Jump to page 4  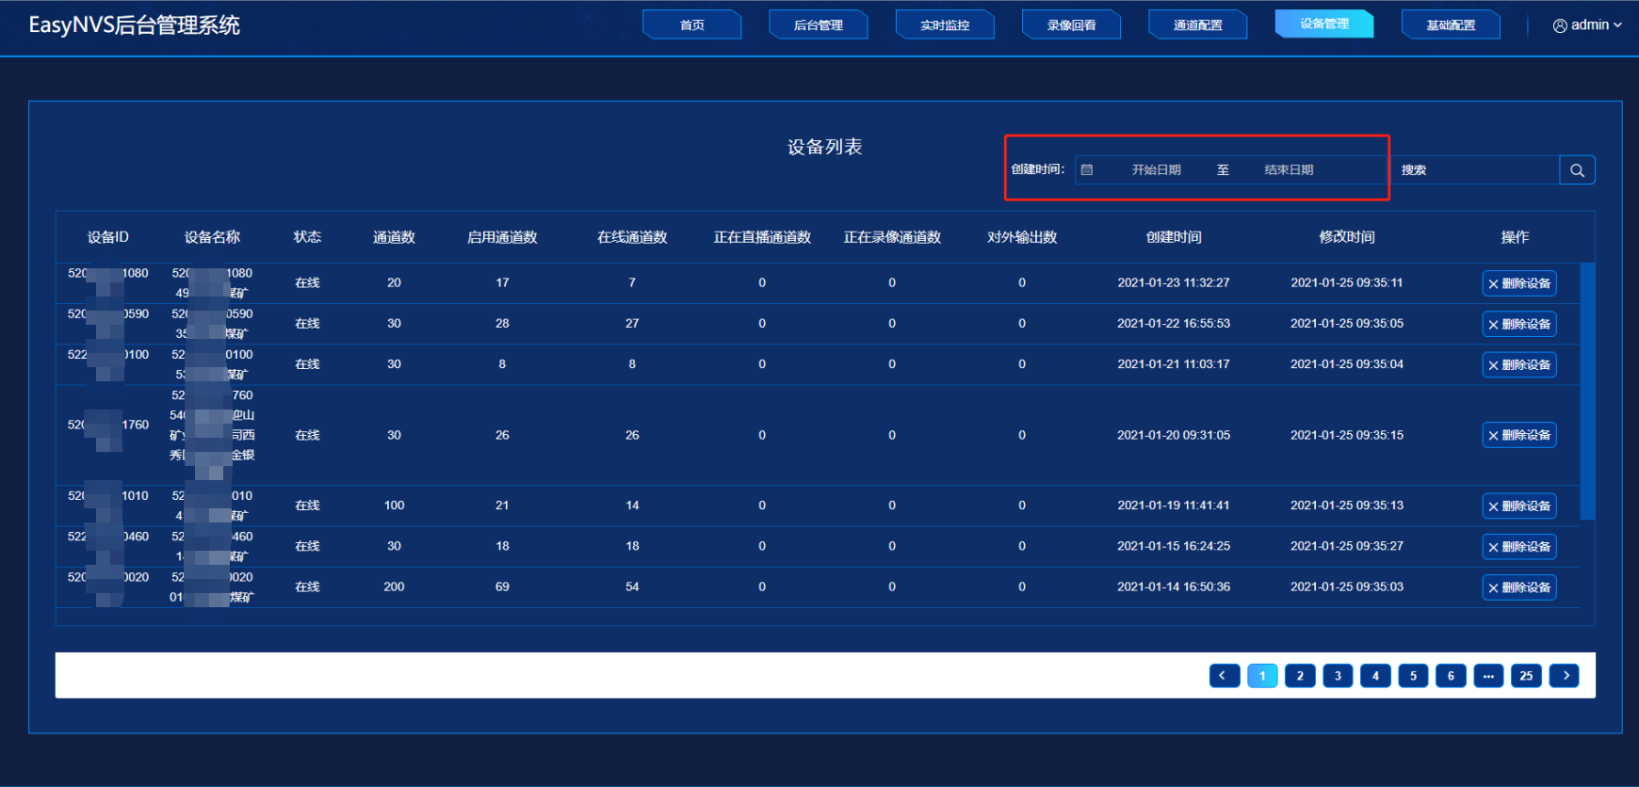tap(1375, 676)
